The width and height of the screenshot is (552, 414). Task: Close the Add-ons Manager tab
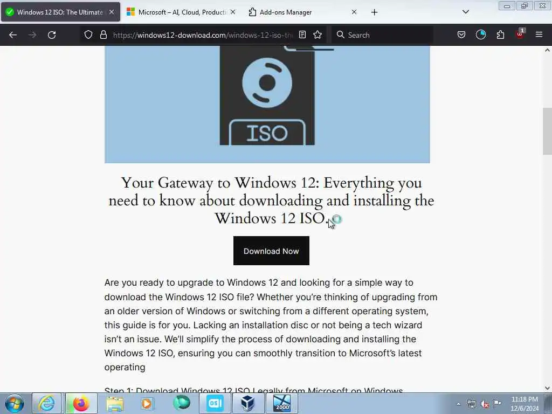coord(354,12)
